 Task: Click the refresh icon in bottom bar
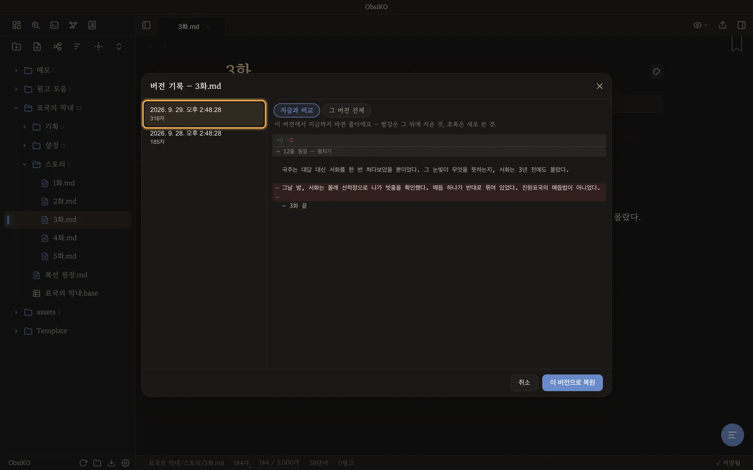[x=83, y=463]
